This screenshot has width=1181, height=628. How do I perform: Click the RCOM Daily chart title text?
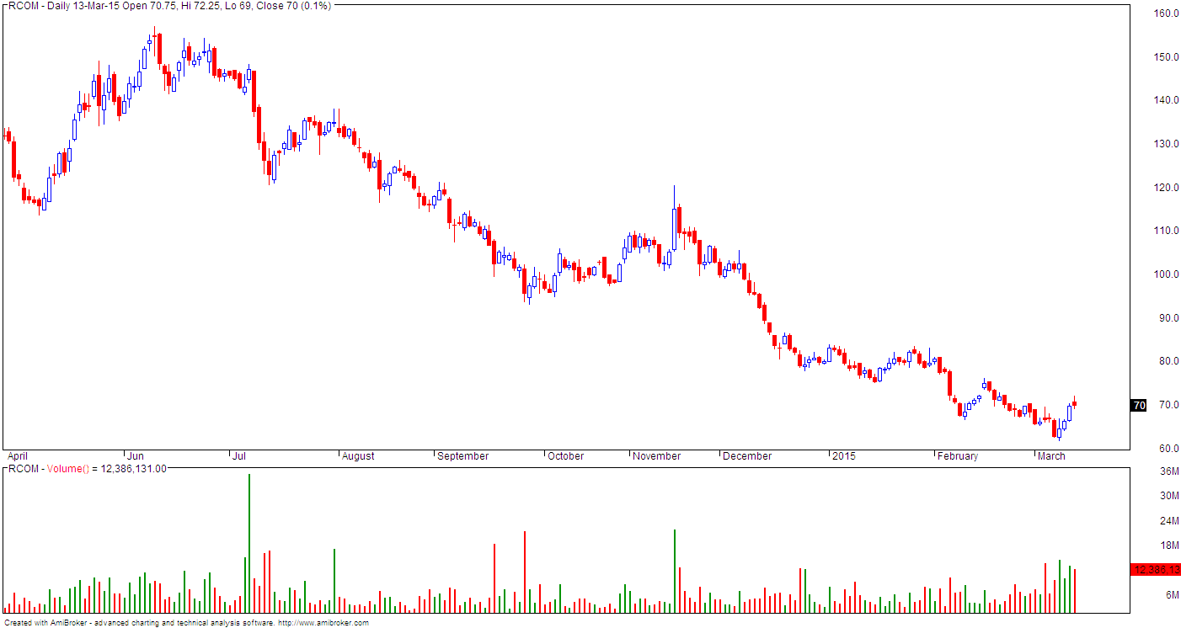168,6
